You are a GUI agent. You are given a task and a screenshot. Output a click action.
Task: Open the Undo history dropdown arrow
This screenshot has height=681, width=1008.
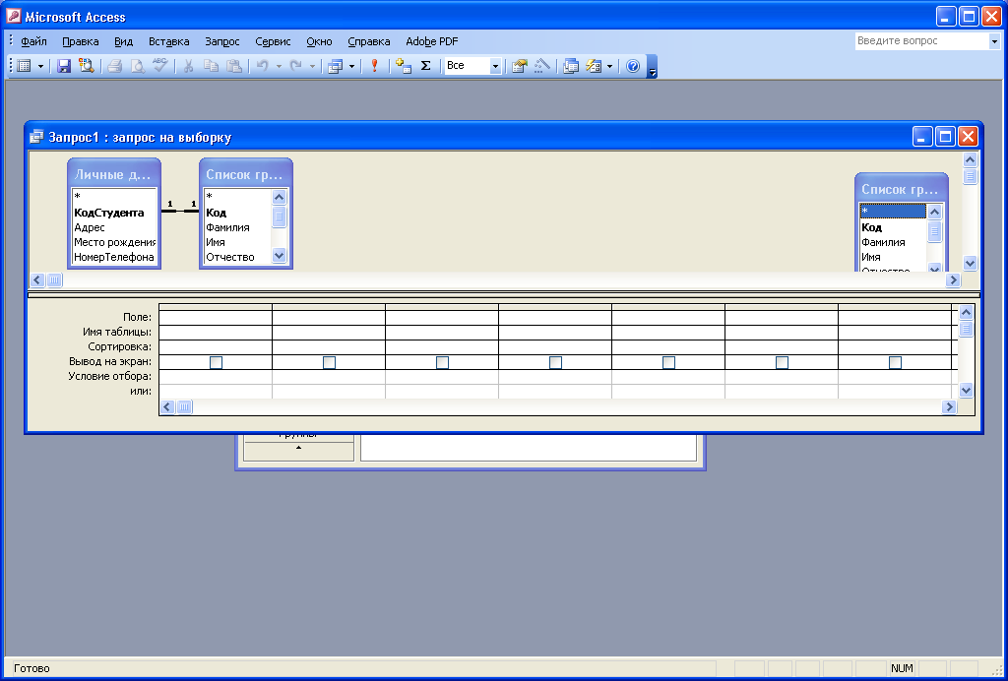click(x=279, y=66)
